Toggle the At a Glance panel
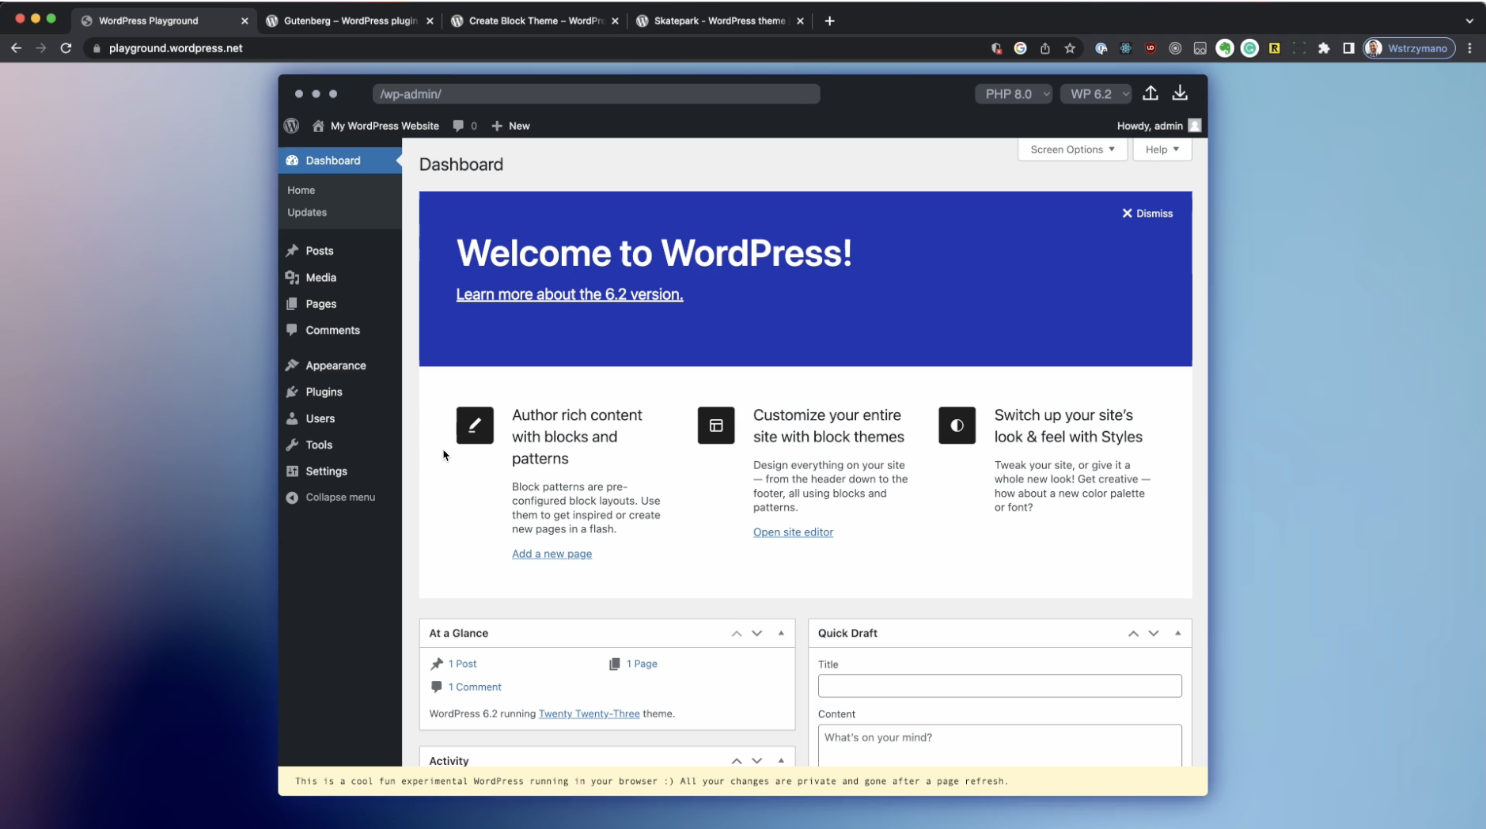 [x=781, y=634]
